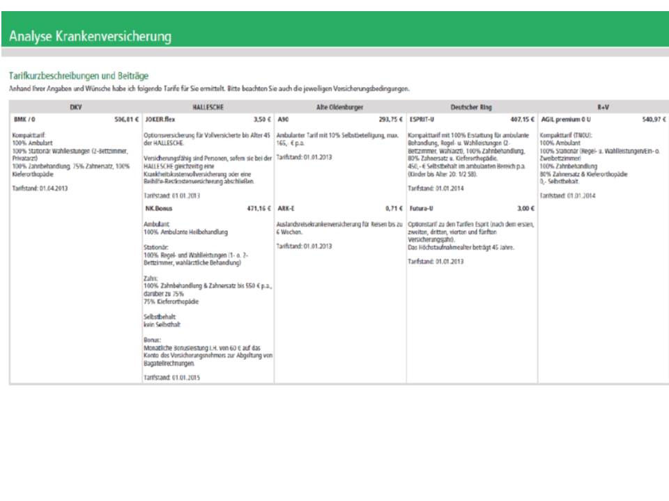The image size is (669, 501).
Task: Click the '100% Ambulant' line in the DKV column
Action: point(33,143)
